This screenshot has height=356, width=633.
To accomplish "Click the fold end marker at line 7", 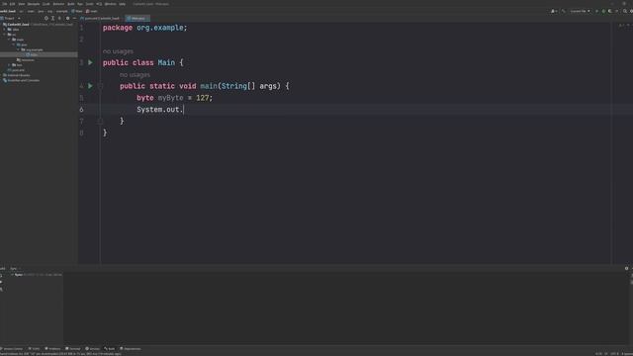I will click(x=100, y=121).
